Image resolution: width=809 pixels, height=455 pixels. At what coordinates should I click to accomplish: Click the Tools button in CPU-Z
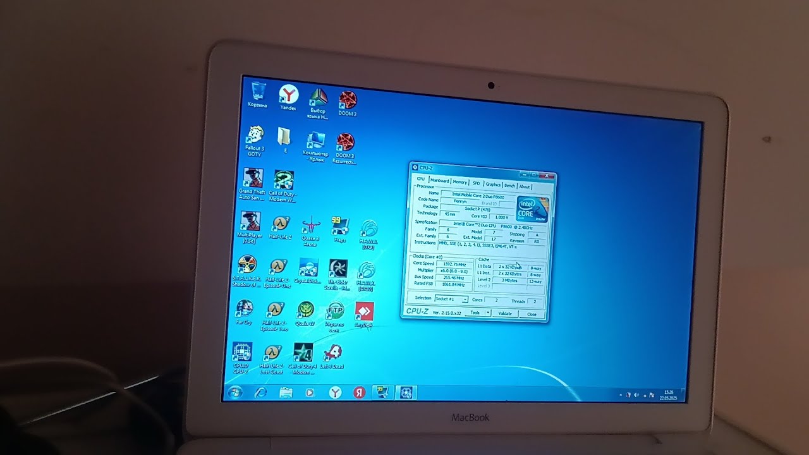point(475,313)
